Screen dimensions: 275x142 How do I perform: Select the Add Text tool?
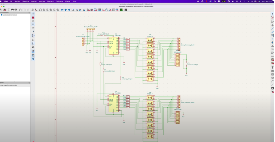[273, 68]
